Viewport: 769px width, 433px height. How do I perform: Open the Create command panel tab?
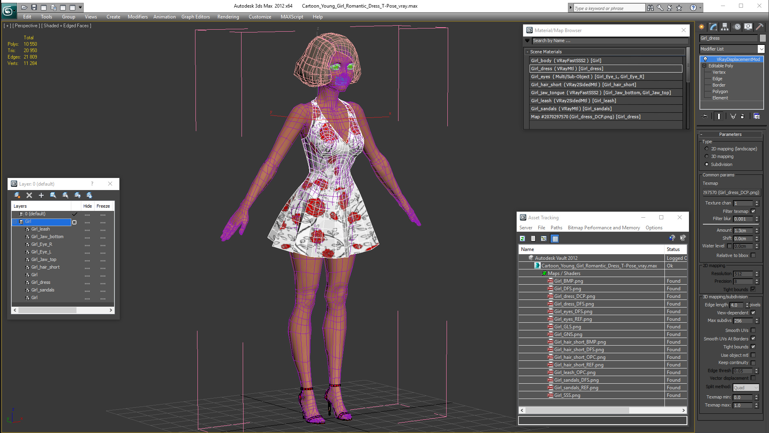pos(702,27)
